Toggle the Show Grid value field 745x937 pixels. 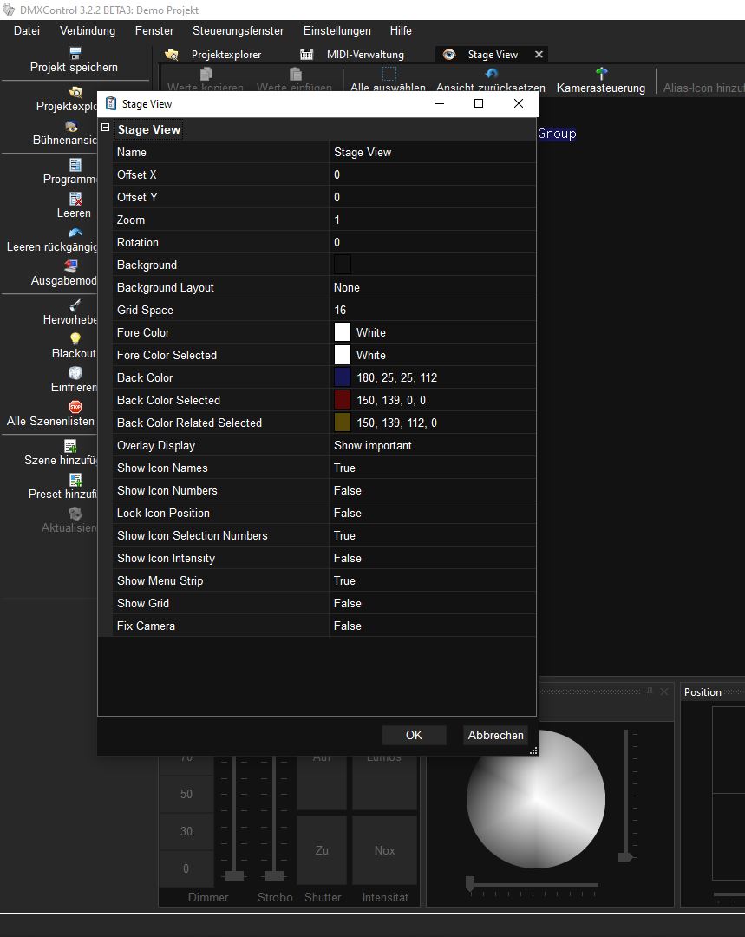(432, 603)
